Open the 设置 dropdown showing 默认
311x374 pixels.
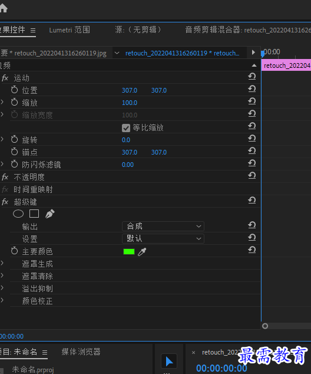(x=163, y=238)
